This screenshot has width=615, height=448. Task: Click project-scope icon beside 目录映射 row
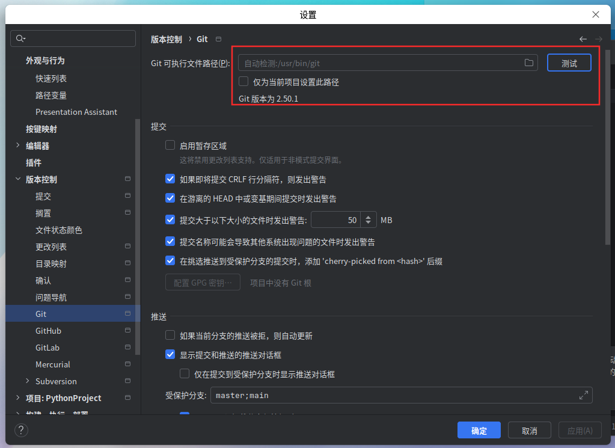[x=127, y=263]
